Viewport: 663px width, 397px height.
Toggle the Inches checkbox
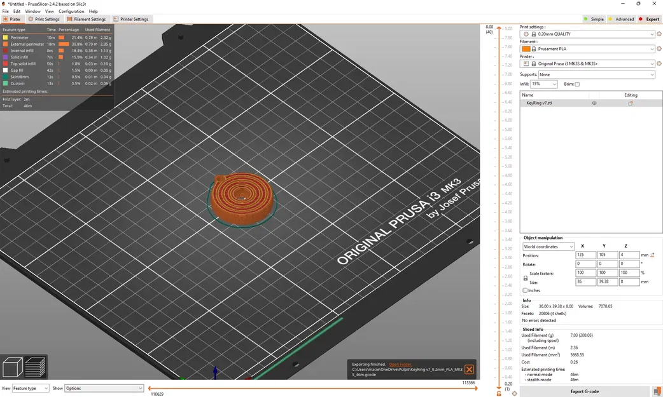pyautogui.click(x=525, y=290)
